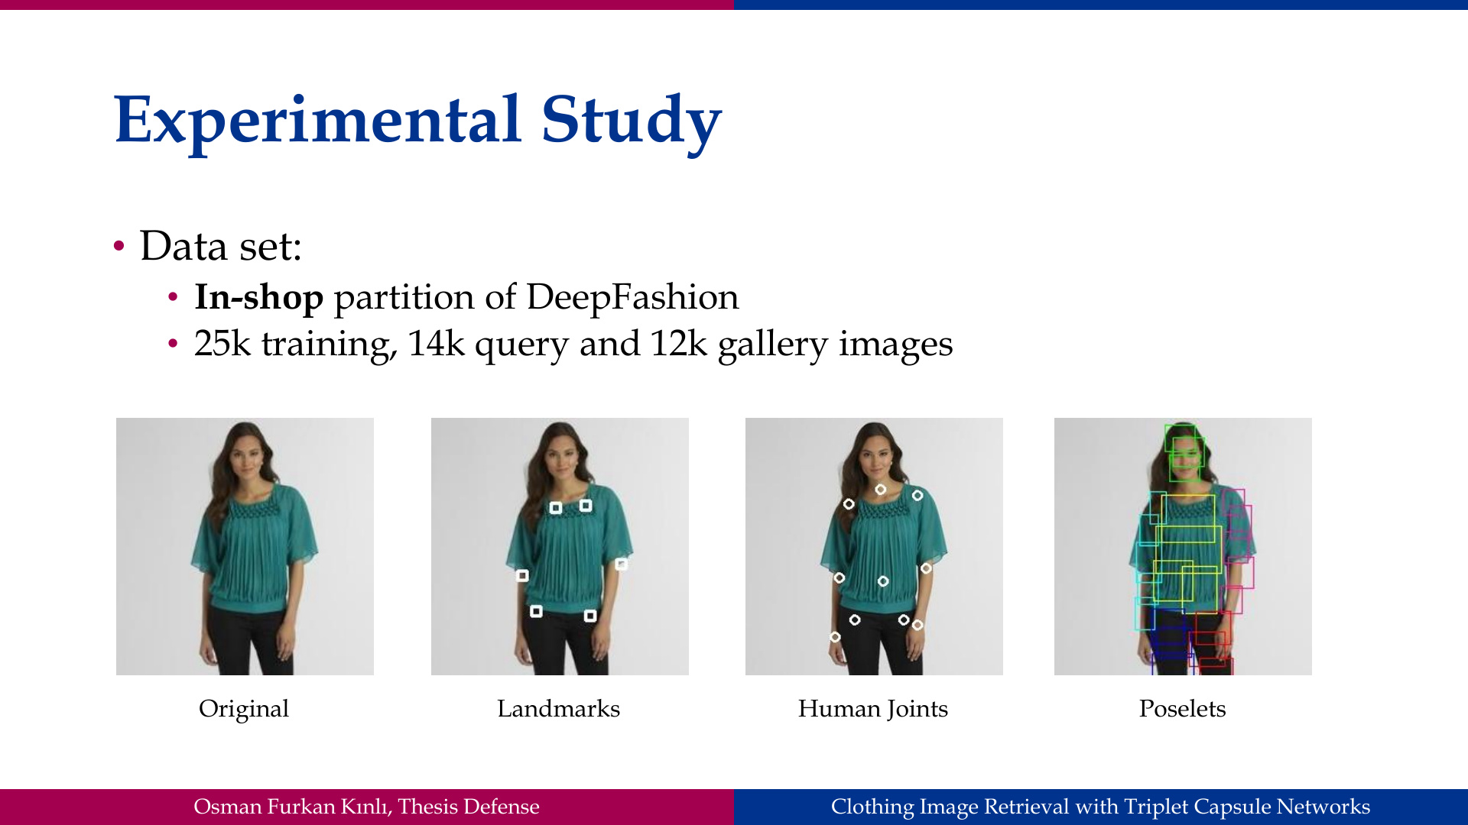This screenshot has height=825, width=1468.
Task: Click the Human Joints annotated image
Action: tap(874, 546)
